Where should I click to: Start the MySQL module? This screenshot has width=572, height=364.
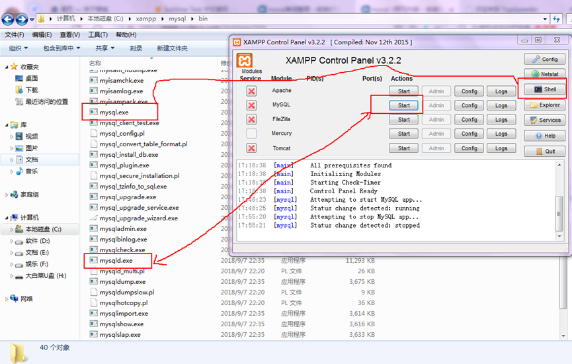click(403, 105)
